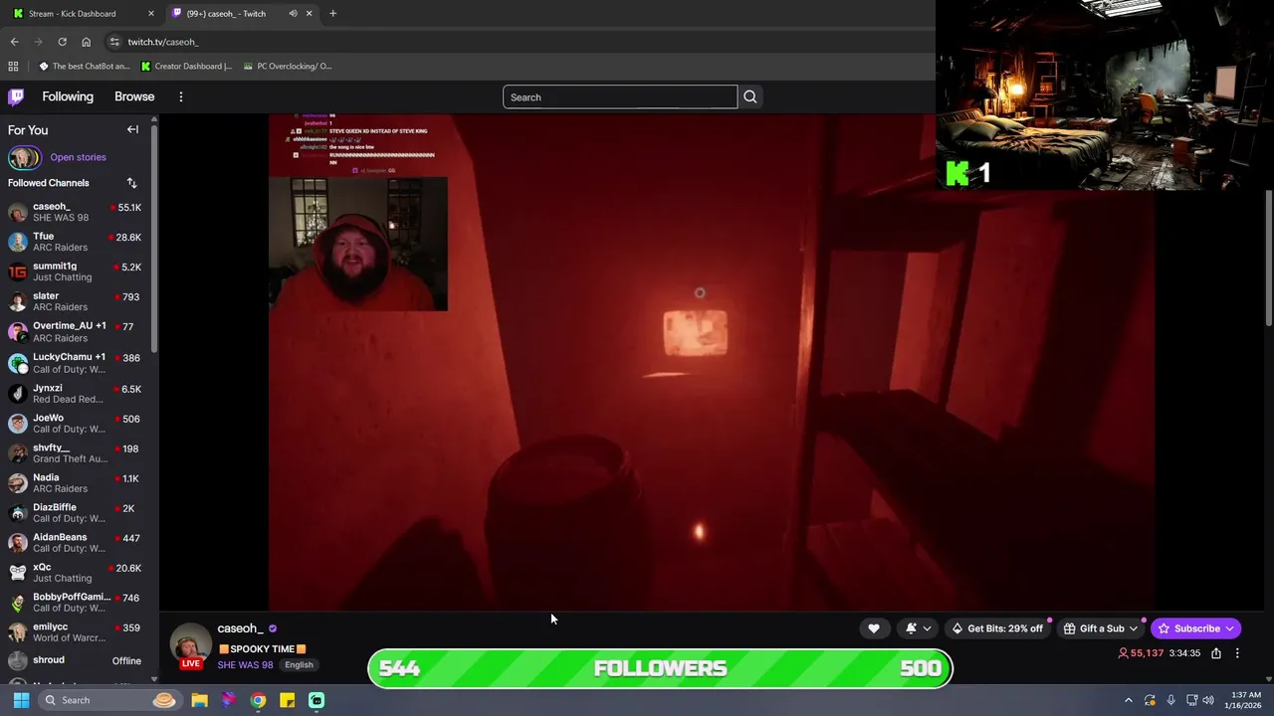Click the caseoh_ profile avatar
This screenshot has width=1274, height=716.
point(189,645)
